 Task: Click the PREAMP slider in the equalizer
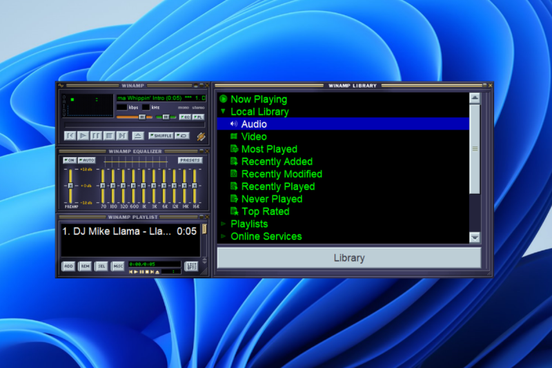(70, 186)
